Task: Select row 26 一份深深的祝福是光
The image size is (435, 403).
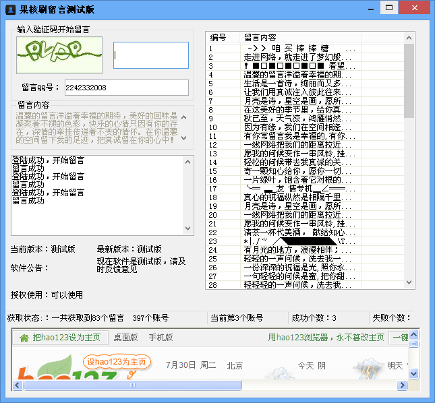Action: tap(305, 268)
